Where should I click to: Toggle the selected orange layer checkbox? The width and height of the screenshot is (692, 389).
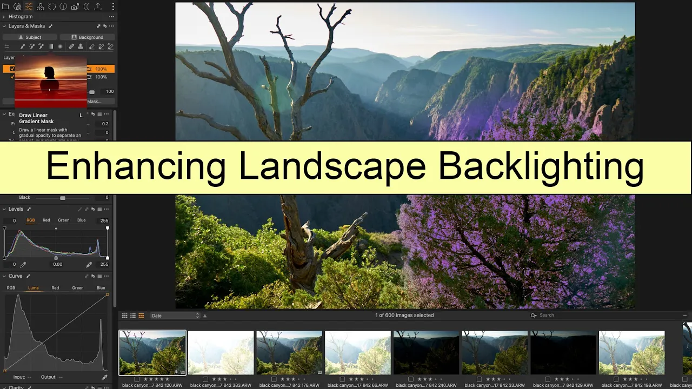tap(12, 69)
